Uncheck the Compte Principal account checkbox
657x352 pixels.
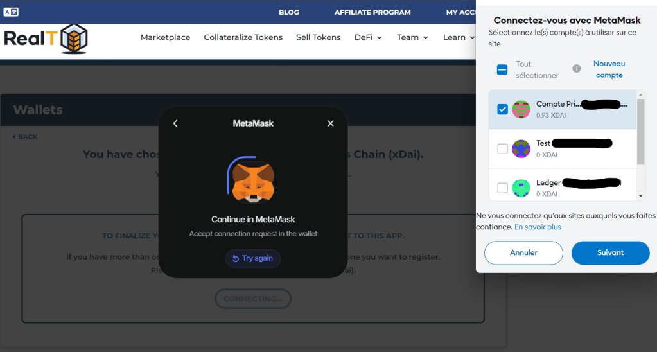pos(502,109)
